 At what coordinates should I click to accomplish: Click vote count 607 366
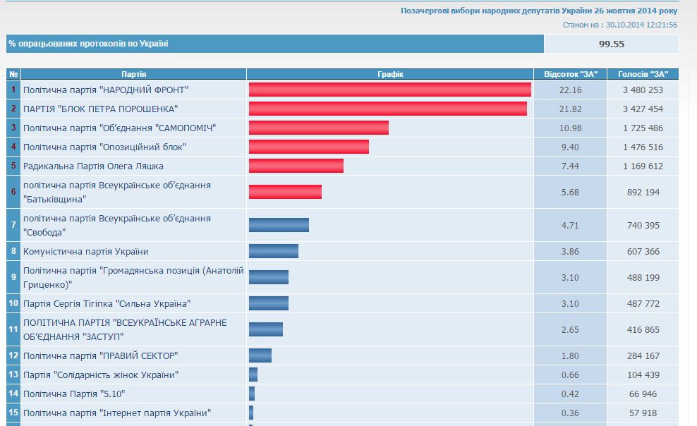643,252
